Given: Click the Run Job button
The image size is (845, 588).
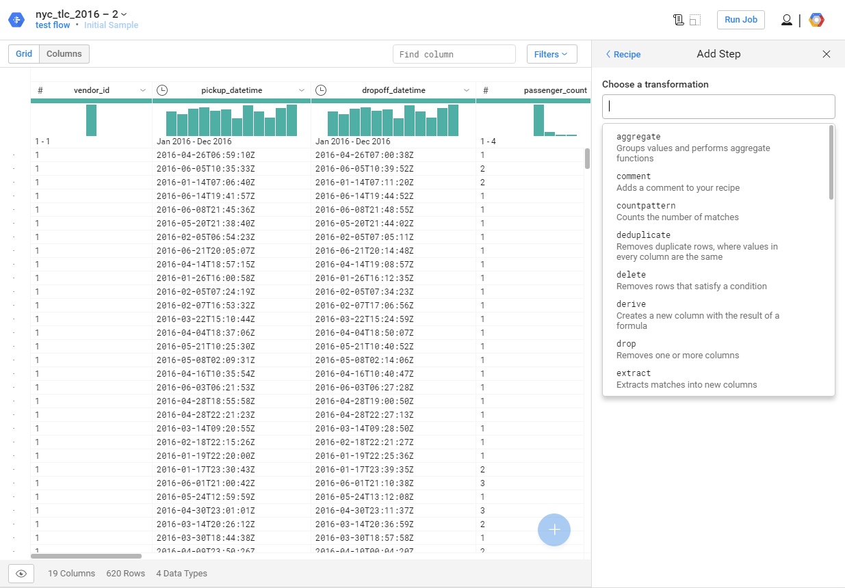Looking at the screenshot, I should coord(741,20).
